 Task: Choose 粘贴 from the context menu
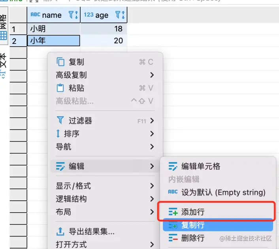pos(105,88)
